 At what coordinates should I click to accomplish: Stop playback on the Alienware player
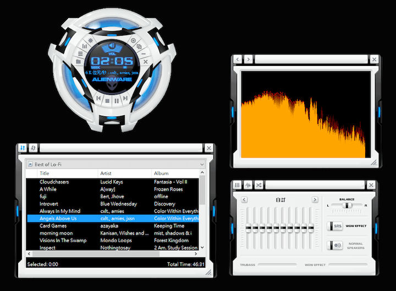pyautogui.click(x=107, y=101)
